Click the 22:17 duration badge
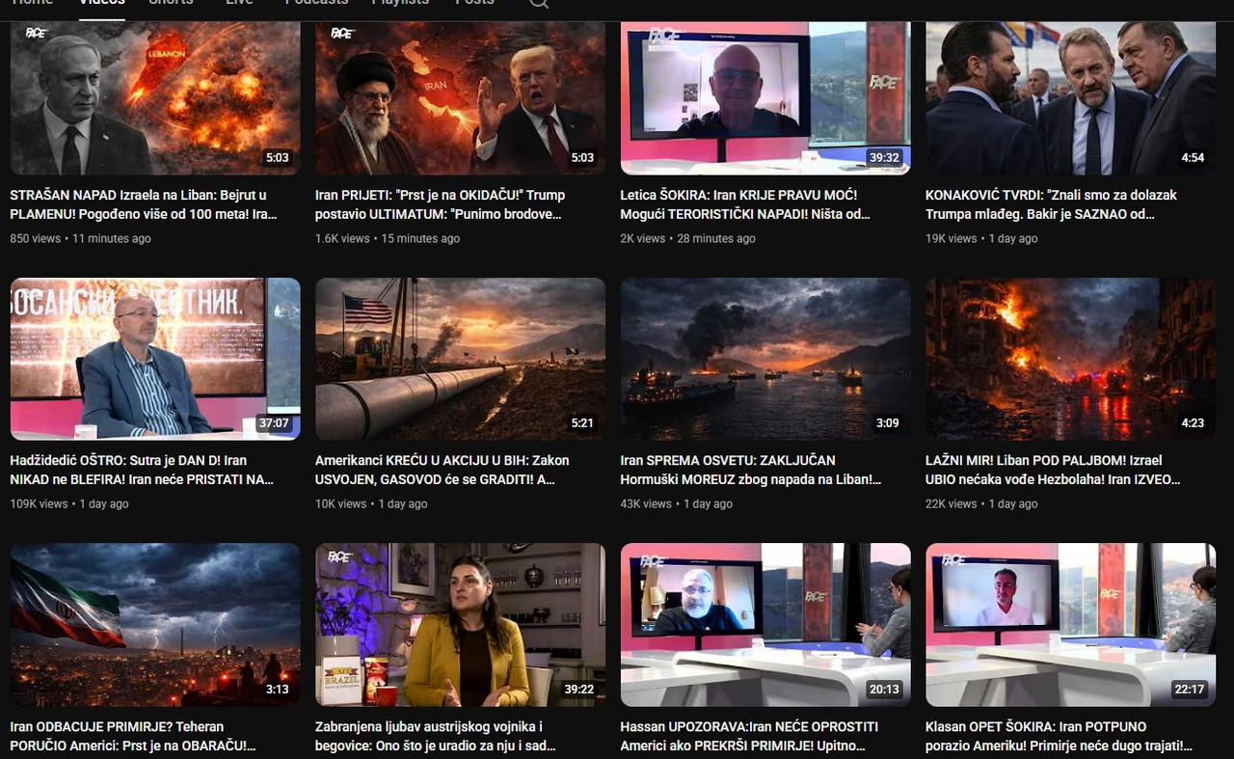Image resolution: width=1234 pixels, height=759 pixels. [1190, 690]
